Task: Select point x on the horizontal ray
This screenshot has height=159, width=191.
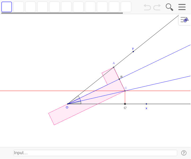Action: pos(146,104)
